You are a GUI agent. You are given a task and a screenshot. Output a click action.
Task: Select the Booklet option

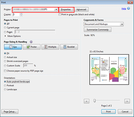pyautogui.click(x=69, y=47)
